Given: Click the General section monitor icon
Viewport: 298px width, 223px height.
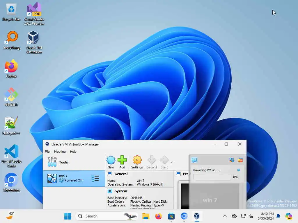Looking at the screenshot, I should tap(110, 174).
